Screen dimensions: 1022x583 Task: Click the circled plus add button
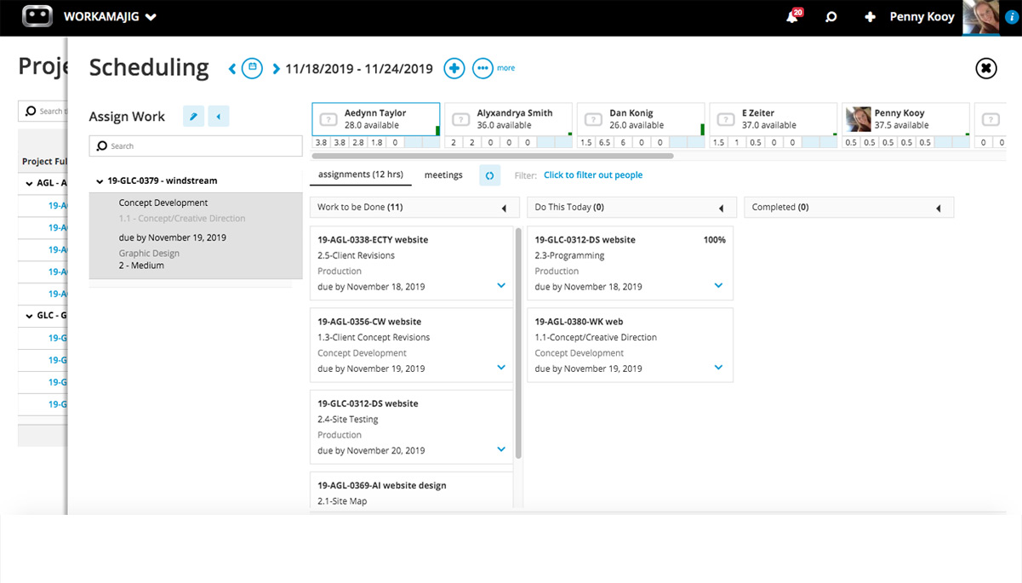point(454,68)
